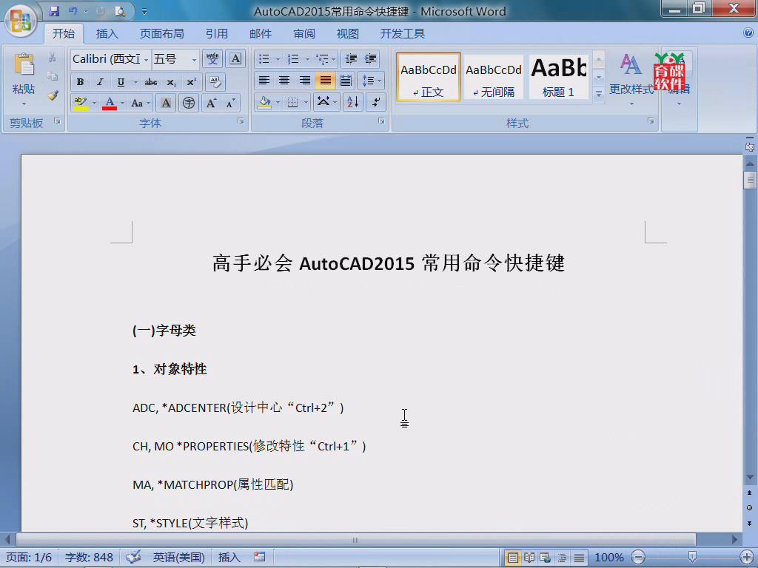Apply the 标题 1 style
This screenshot has width=758, height=568.
coord(558,77)
